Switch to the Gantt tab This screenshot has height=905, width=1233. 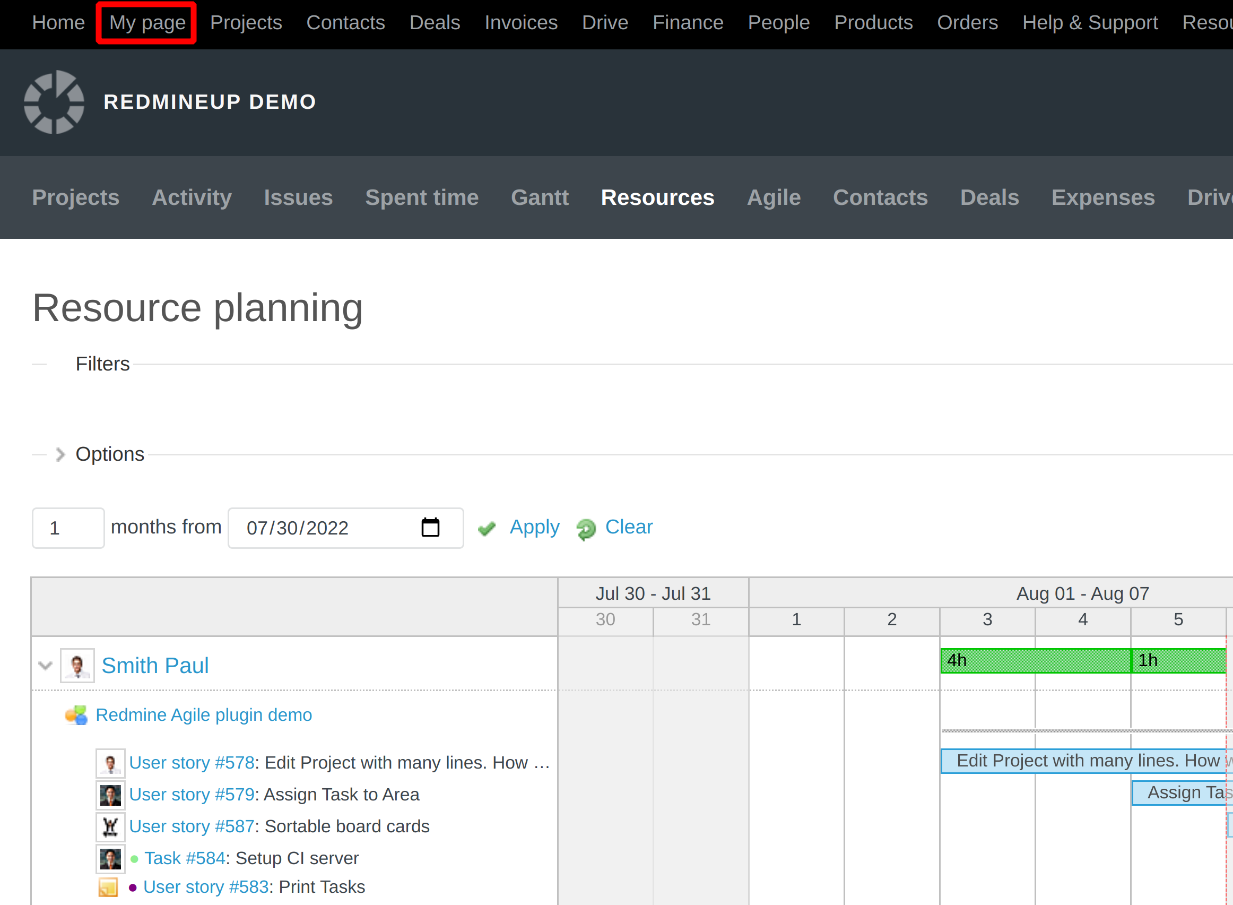pos(539,197)
